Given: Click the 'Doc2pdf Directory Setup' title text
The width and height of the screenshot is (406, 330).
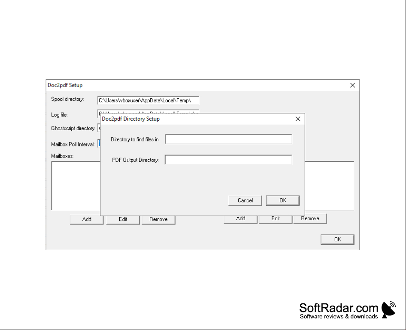Looking at the screenshot, I should (x=131, y=119).
